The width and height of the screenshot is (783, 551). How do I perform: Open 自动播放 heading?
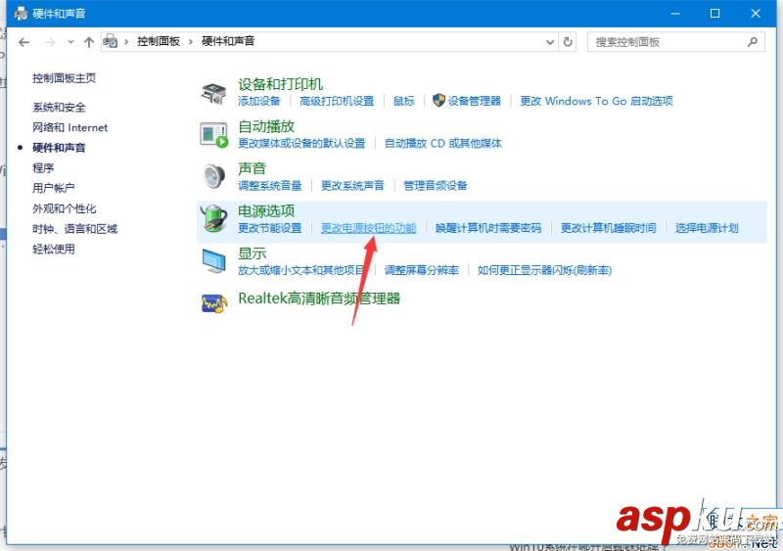click(x=266, y=126)
